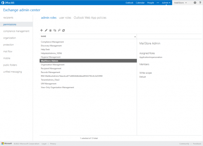Switch to Outlook Web App policies tab
Screen dimensions: 203x146
pos(90,18)
